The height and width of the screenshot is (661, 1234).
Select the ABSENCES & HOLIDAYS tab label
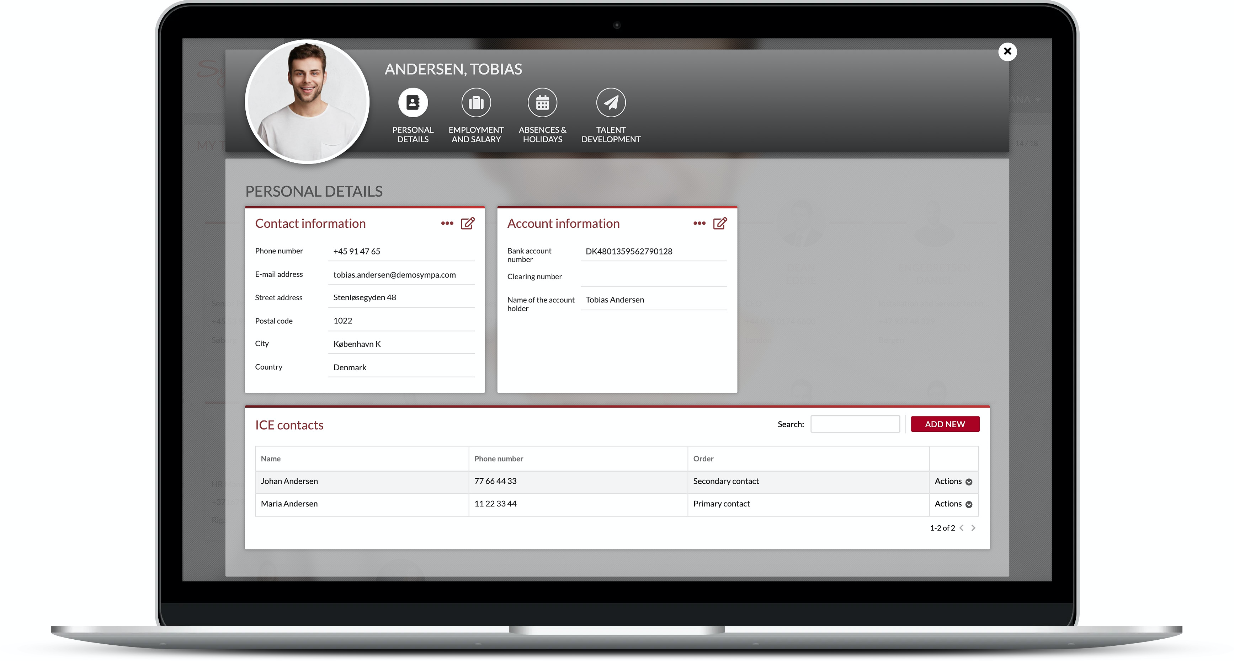point(542,134)
